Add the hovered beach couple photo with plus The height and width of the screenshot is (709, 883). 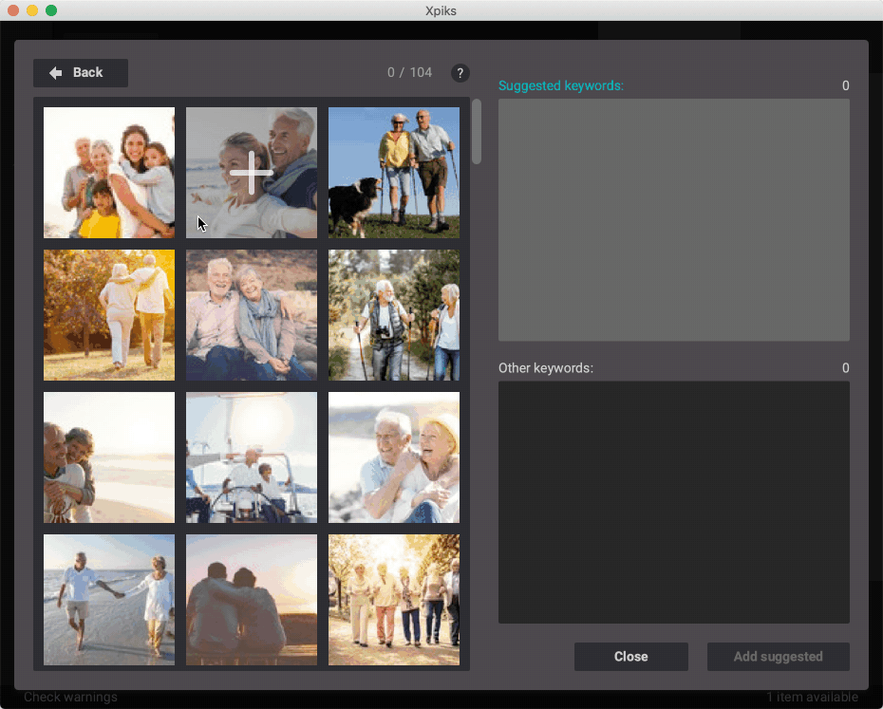(252, 173)
